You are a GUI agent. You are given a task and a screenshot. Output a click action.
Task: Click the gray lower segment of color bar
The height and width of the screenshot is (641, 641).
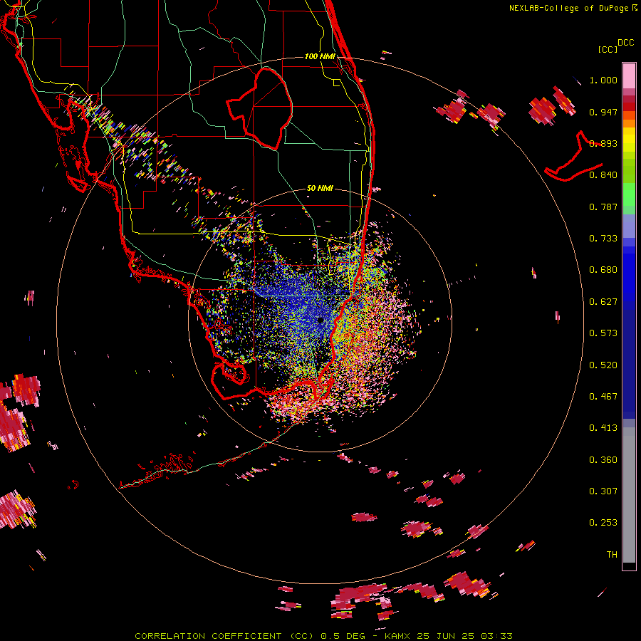point(629,495)
